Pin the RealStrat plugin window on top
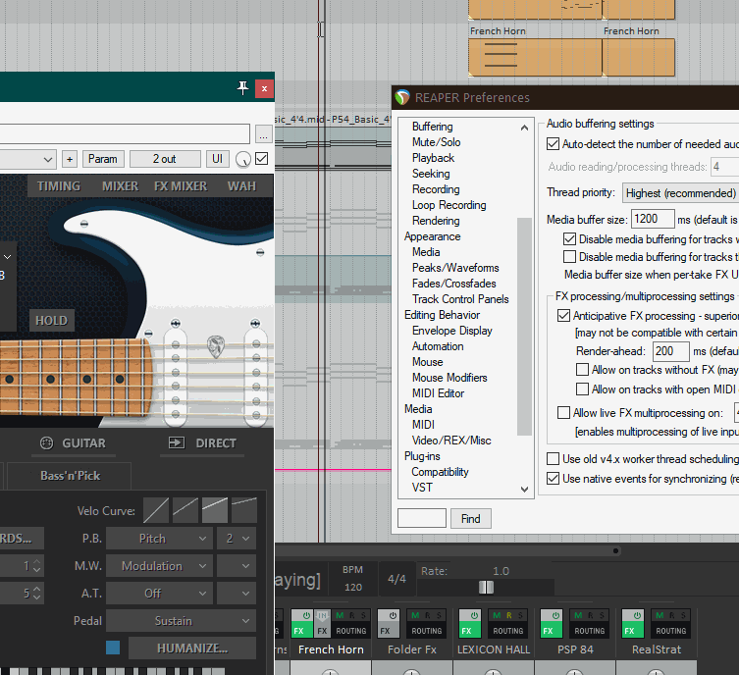 [243, 88]
